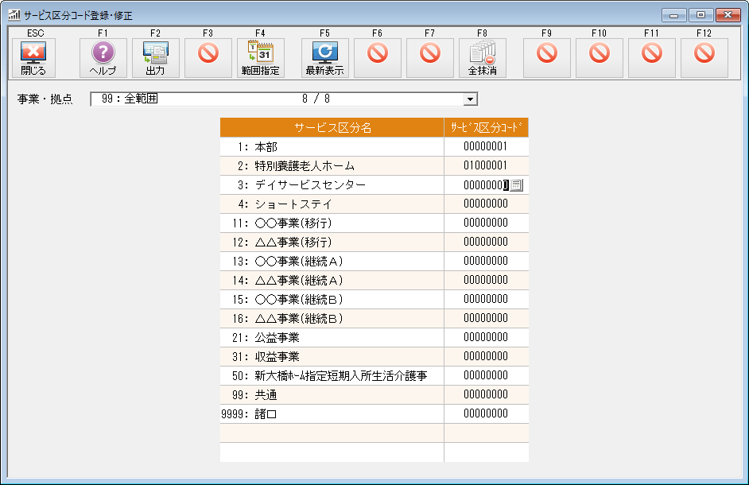This screenshot has height=485, width=749.
Task: Select row 3: デイサービスセンター
Action: (332, 185)
